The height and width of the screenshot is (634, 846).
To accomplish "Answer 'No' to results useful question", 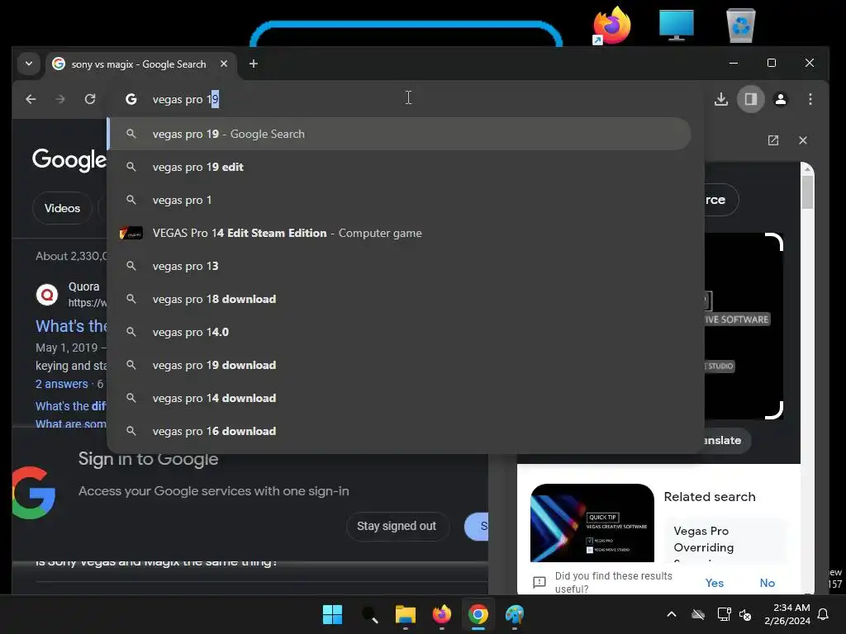I will pos(768,583).
